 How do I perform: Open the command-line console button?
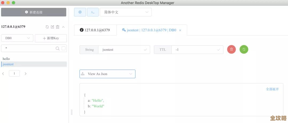pos(93,12)
